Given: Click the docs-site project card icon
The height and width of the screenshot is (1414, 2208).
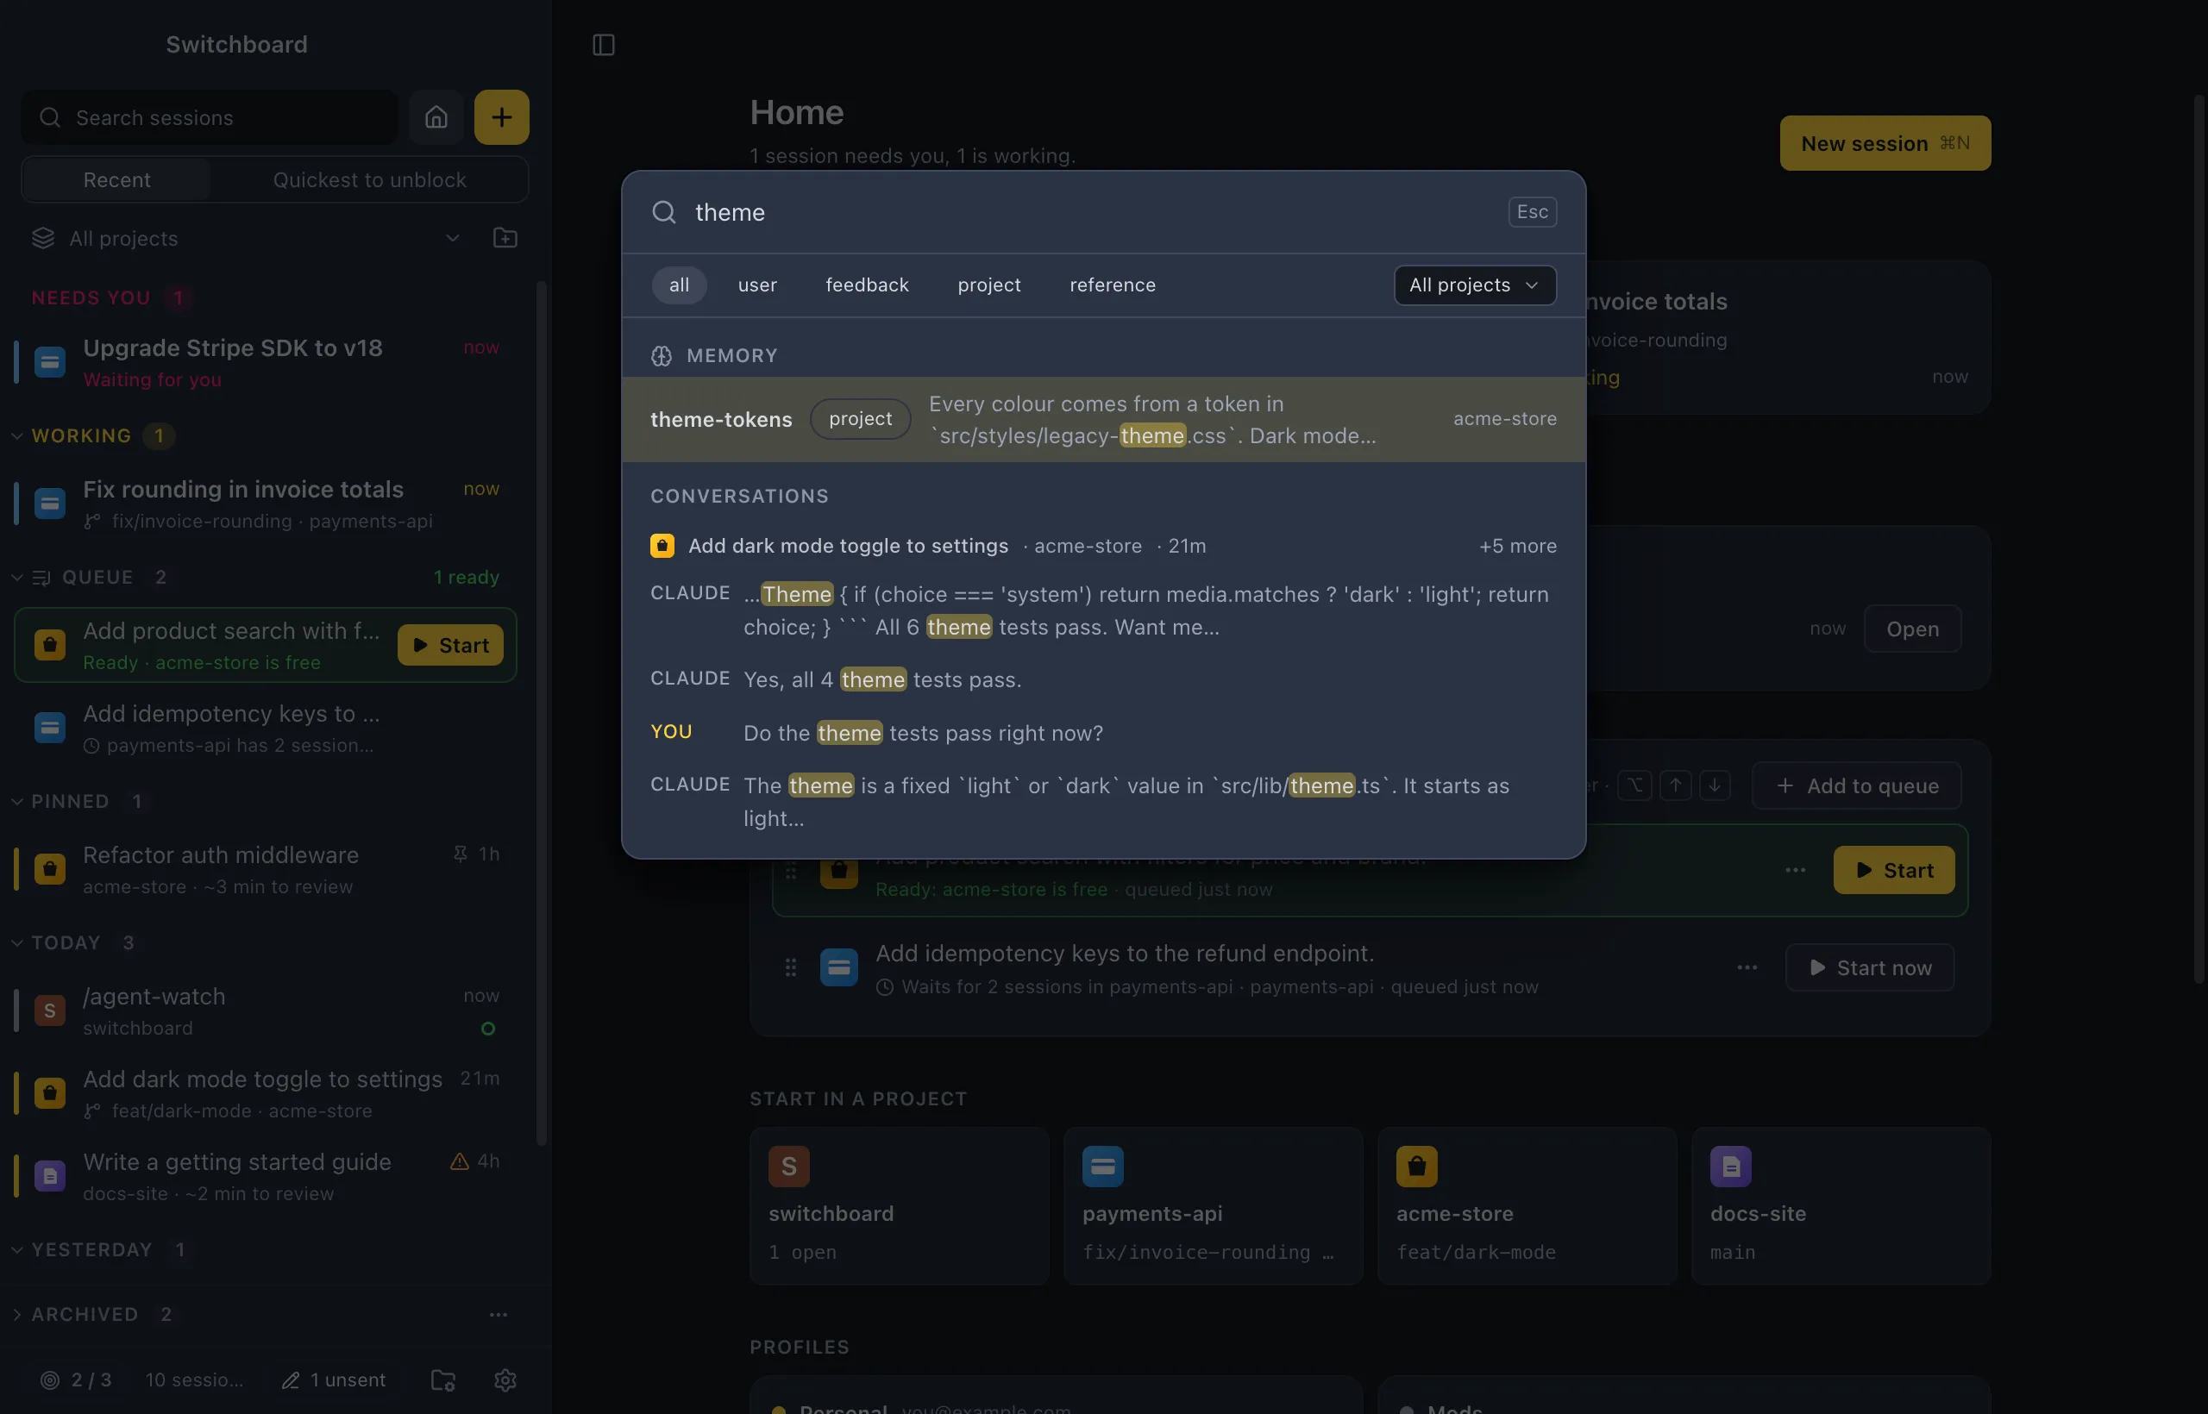Looking at the screenshot, I should point(1731,1166).
